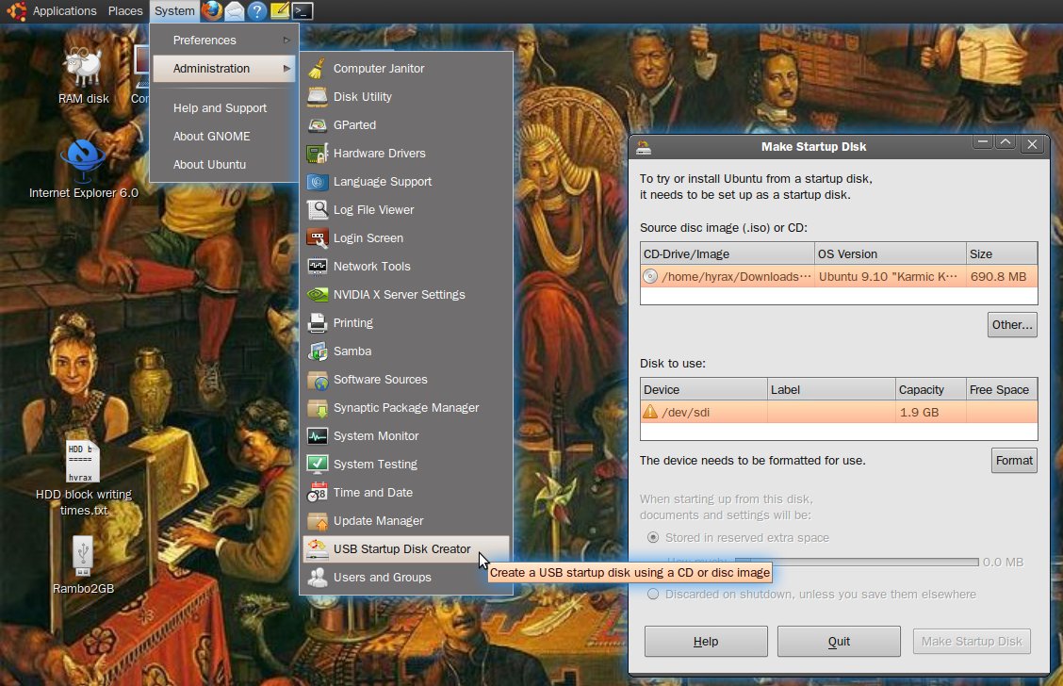The height and width of the screenshot is (686, 1063).
Task: Click the System Testing checkmark icon
Action: coord(317,465)
